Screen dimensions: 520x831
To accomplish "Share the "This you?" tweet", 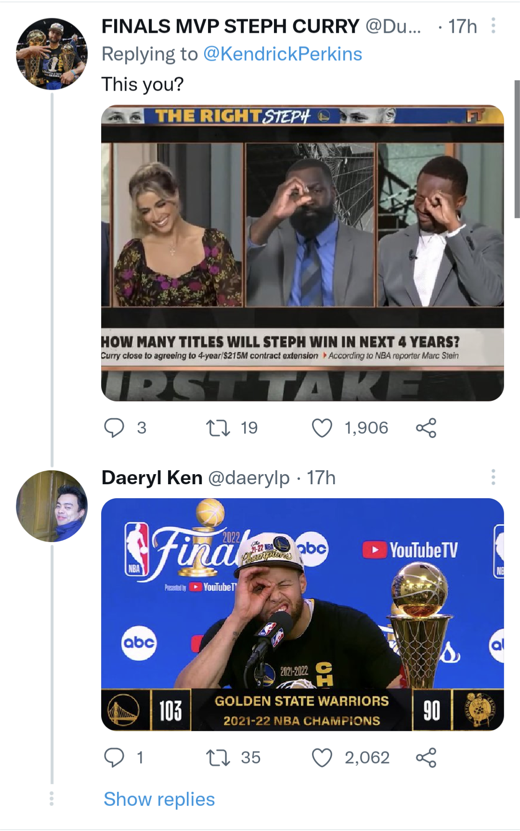I will 426,428.
